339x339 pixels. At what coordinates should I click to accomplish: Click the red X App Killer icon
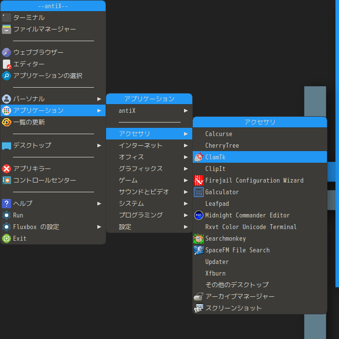point(6,169)
